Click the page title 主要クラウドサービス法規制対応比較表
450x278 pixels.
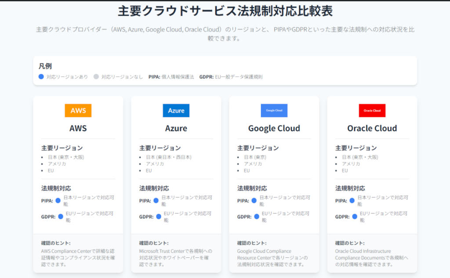[x=225, y=11]
